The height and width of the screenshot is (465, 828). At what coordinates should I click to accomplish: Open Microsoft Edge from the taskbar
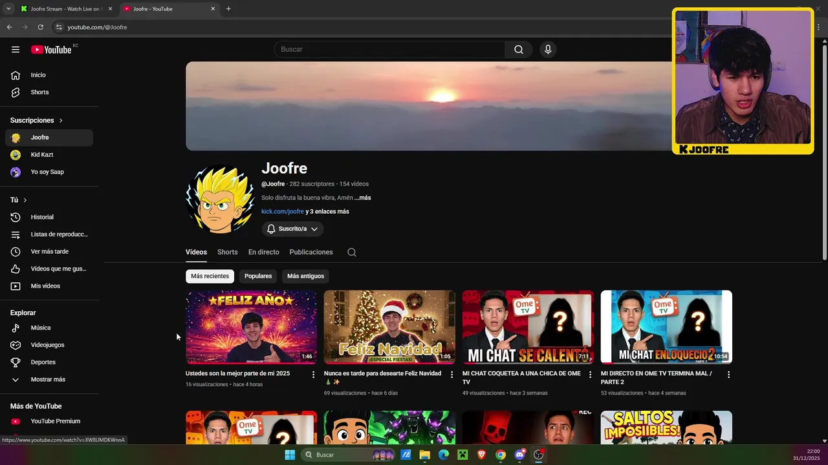[444, 455]
